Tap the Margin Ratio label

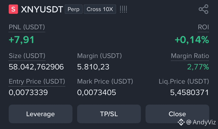pos(190,56)
